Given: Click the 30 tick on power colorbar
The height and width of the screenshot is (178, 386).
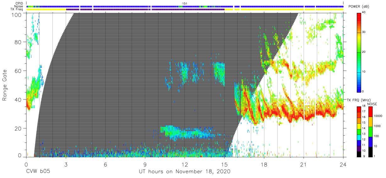Looking at the screenshot, I should pyautogui.click(x=364, y=32).
